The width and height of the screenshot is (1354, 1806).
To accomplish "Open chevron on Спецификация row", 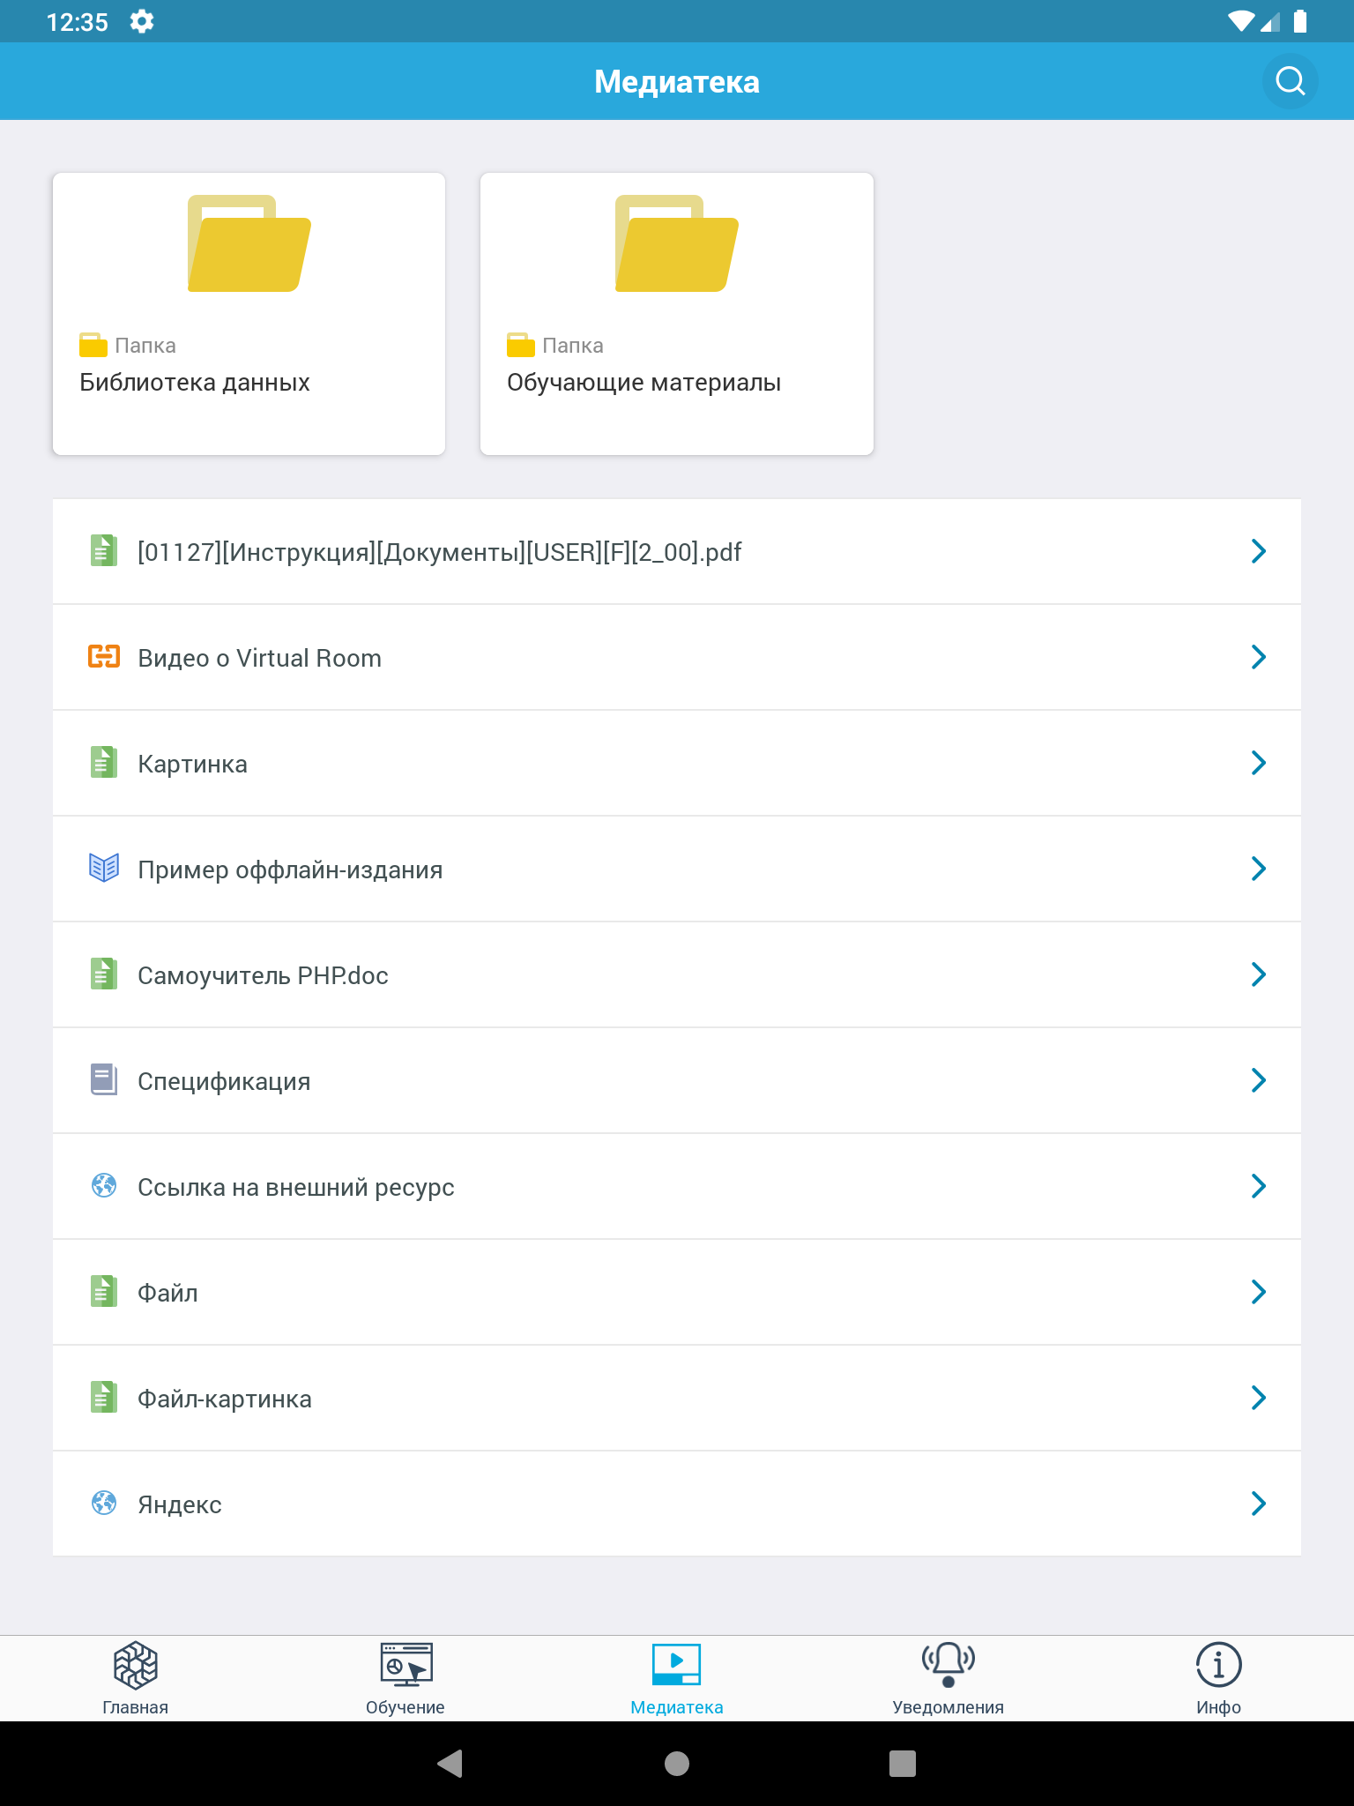I will point(1259,1080).
